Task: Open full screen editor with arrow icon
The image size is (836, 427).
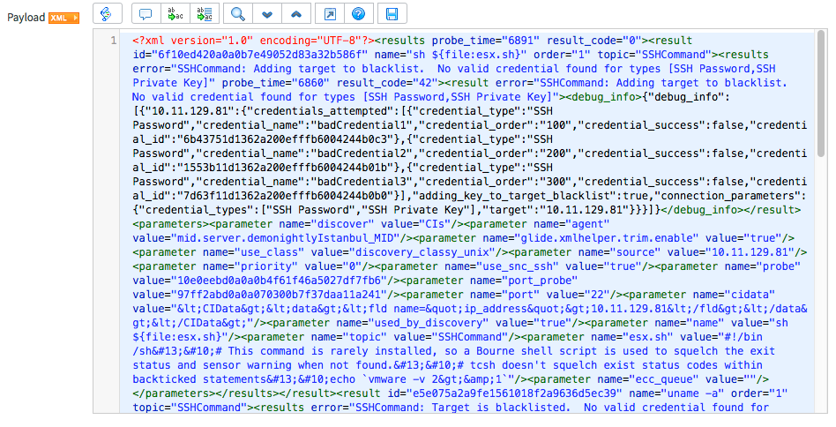Action: (x=330, y=14)
